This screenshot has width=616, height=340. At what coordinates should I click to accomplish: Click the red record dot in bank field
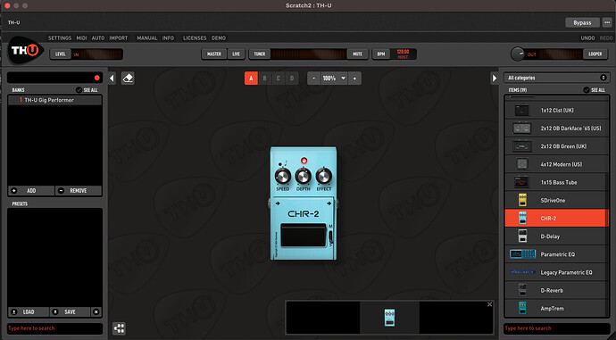click(x=97, y=78)
